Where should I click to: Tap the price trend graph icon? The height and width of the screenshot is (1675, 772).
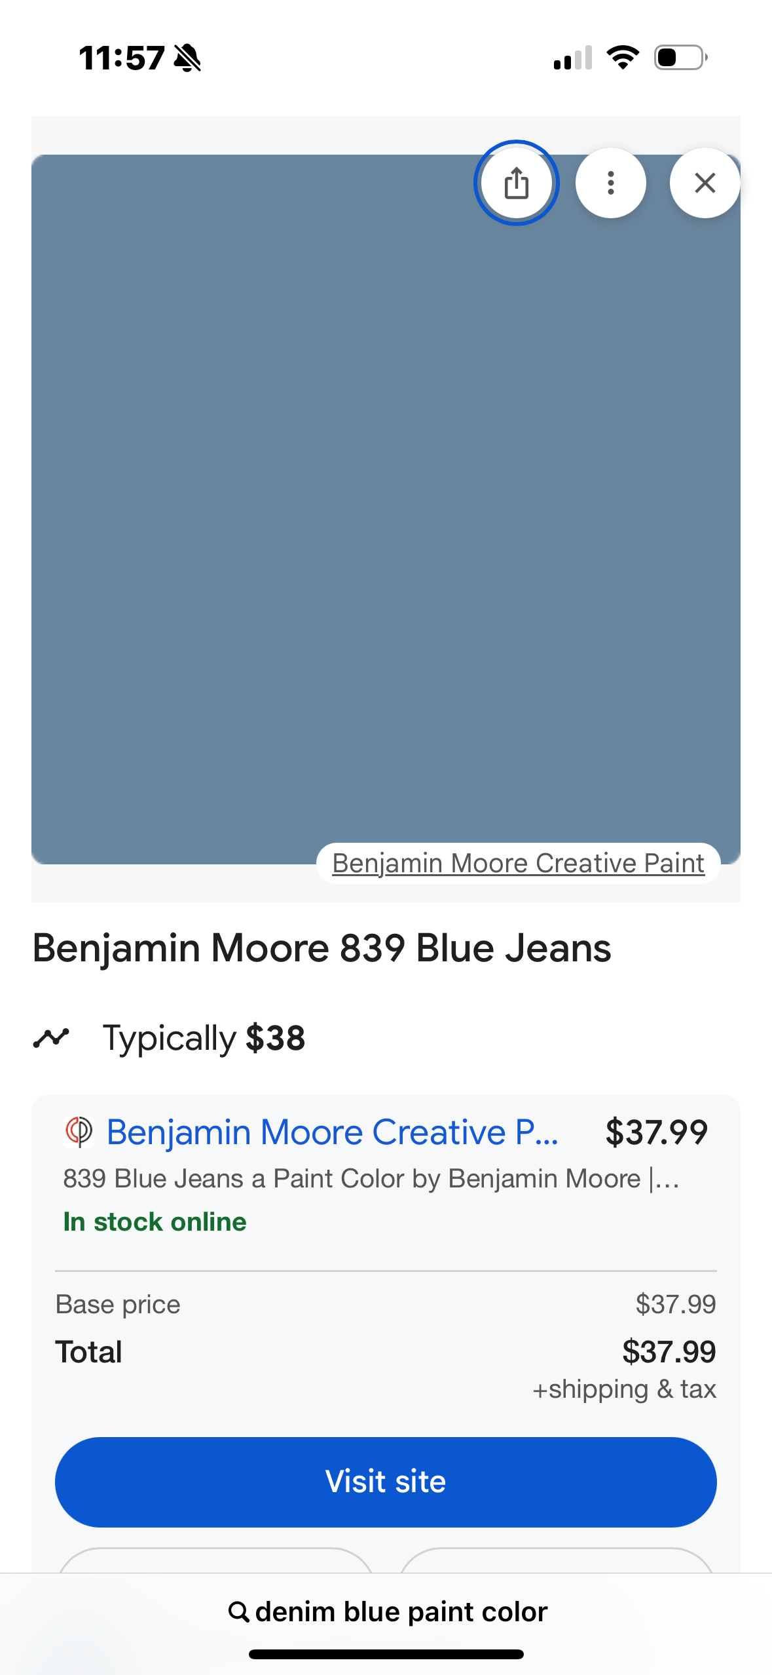(51, 1038)
